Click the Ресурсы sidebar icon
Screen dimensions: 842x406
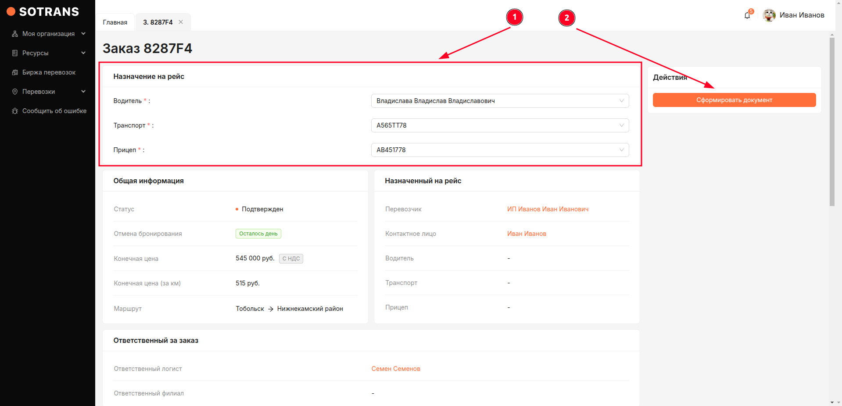pos(15,53)
